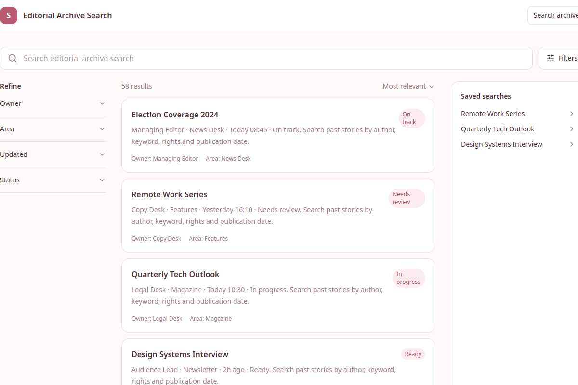This screenshot has width=578, height=385.
Task: Open Design Systems Interview saved search chevron
Action: 572,144
